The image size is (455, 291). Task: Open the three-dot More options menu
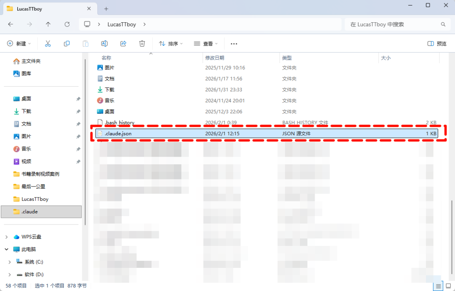click(234, 44)
